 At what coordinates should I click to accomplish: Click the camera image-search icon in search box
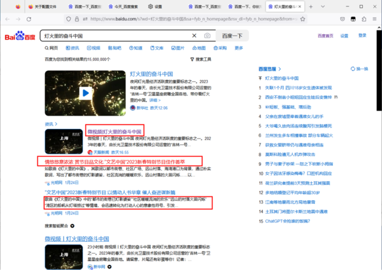pyautogui.click(x=208, y=36)
